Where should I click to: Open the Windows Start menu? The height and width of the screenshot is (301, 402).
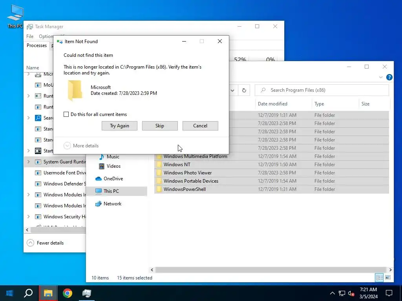point(9,293)
